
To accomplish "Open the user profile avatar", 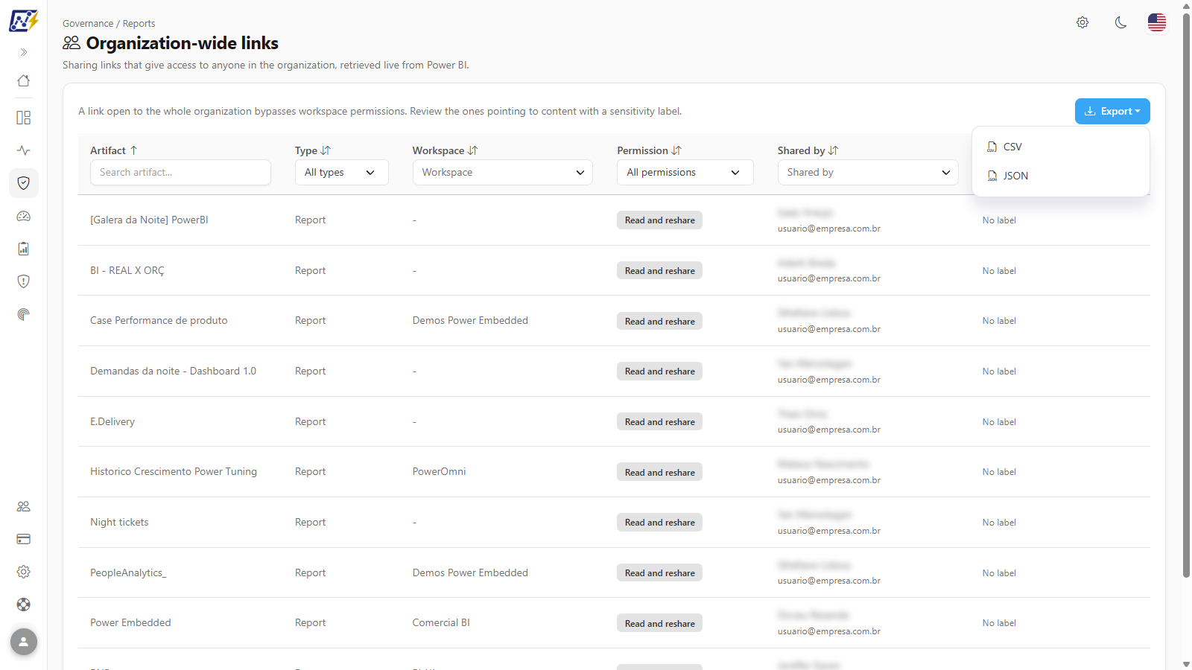I will pyautogui.click(x=24, y=642).
